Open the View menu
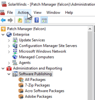The image size is (95, 100). (x=37, y=13)
